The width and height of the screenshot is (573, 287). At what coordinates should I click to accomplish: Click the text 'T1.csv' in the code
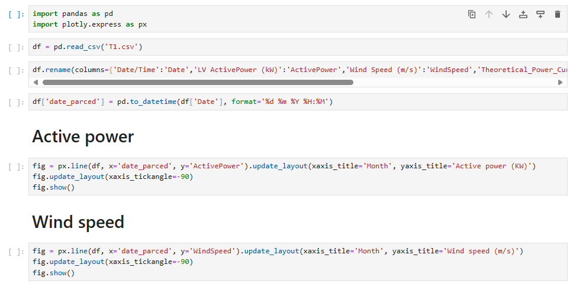pos(121,47)
